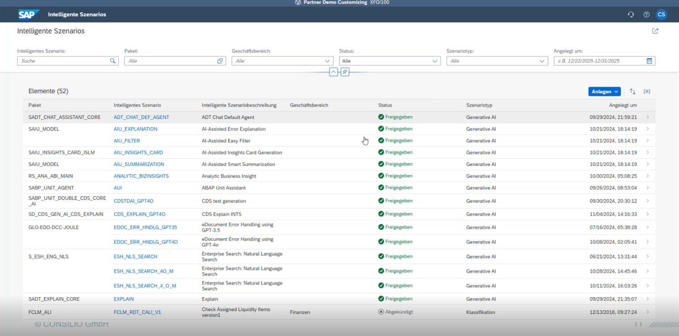Expand the Geschäftsbereich filter dropdown
This screenshot has height=336, width=679.
(x=327, y=61)
